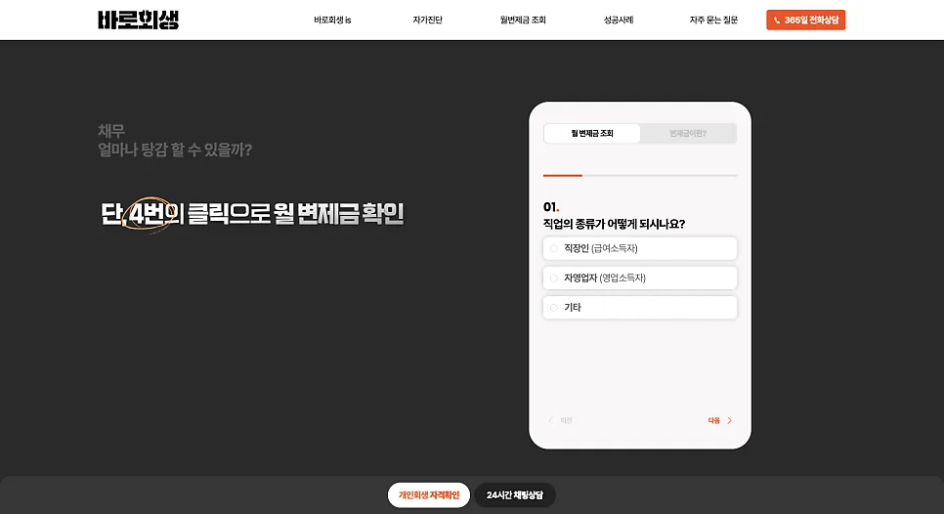944x514 pixels.
Task: Click the 바로회생 logo
Action: pos(138,20)
